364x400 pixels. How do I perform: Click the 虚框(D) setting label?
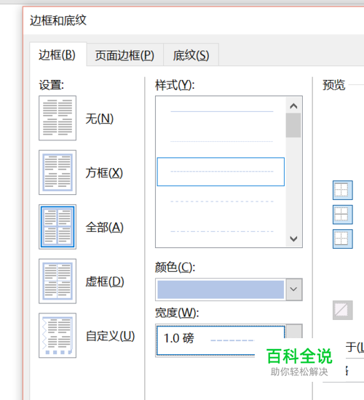tap(105, 281)
